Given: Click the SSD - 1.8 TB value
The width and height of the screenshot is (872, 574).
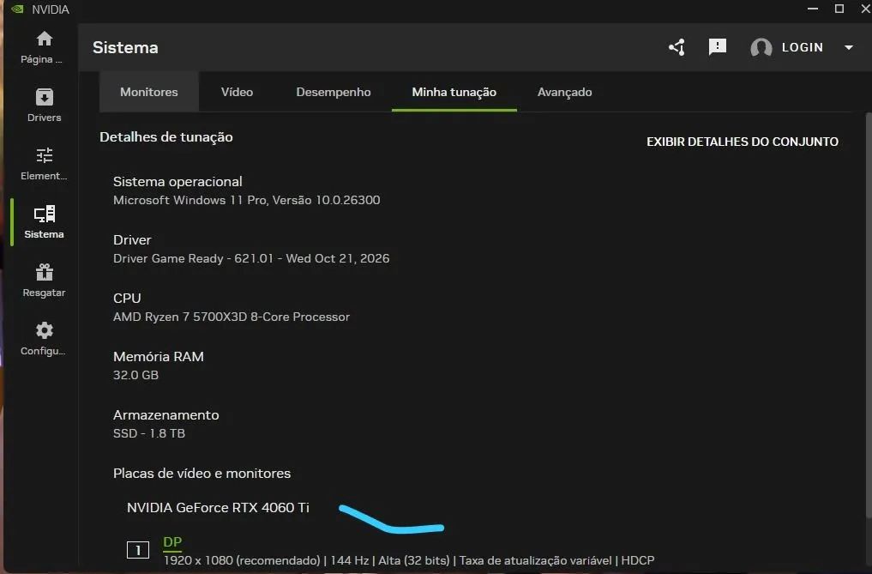Looking at the screenshot, I should [149, 433].
